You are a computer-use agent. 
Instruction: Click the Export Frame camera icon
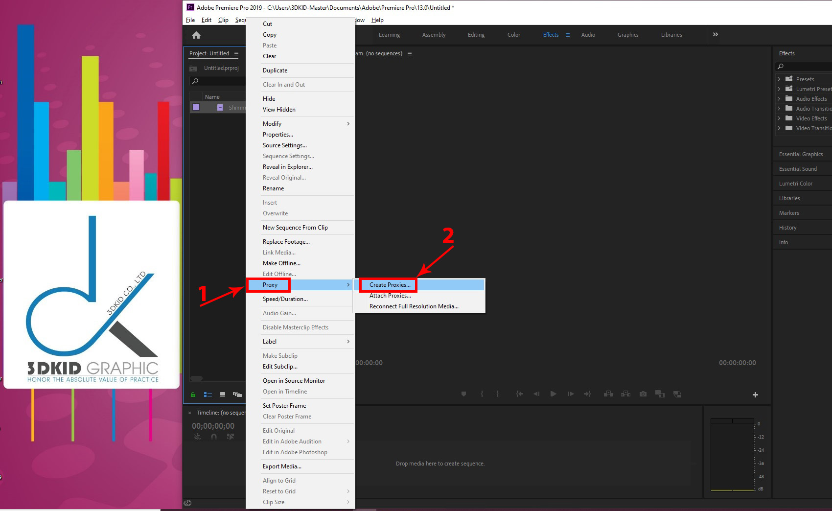(x=643, y=394)
